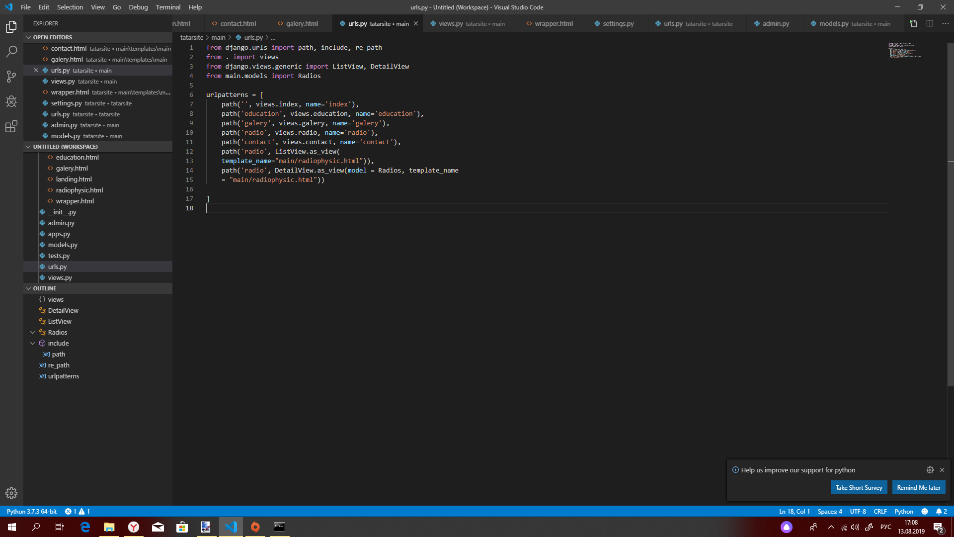Open the More Actions ellipsis menu
The width and height of the screenshot is (954, 537).
click(x=945, y=23)
